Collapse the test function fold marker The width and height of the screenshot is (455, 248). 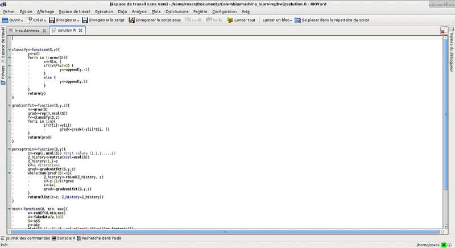(10, 209)
